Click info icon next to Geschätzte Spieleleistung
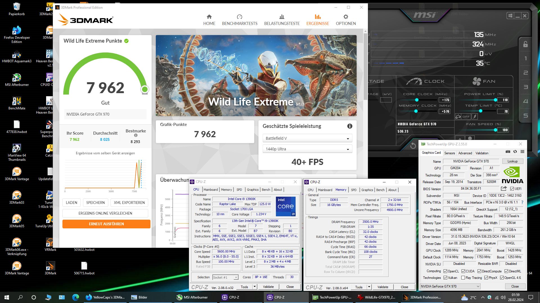 pyautogui.click(x=350, y=126)
